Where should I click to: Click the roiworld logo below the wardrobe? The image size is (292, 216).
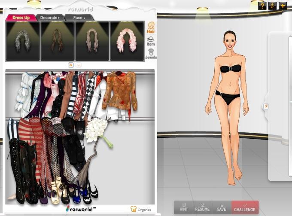pyautogui.click(x=81, y=209)
